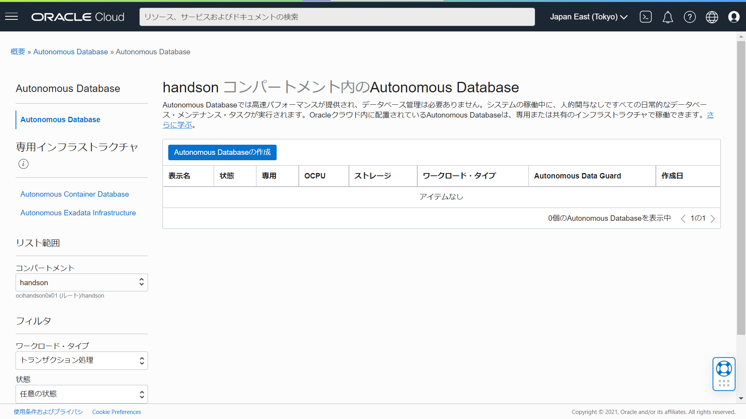Open the handson compartment dropdown
This screenshot has width=746, height=419.
pyautogui.click(x=82, y=282)
